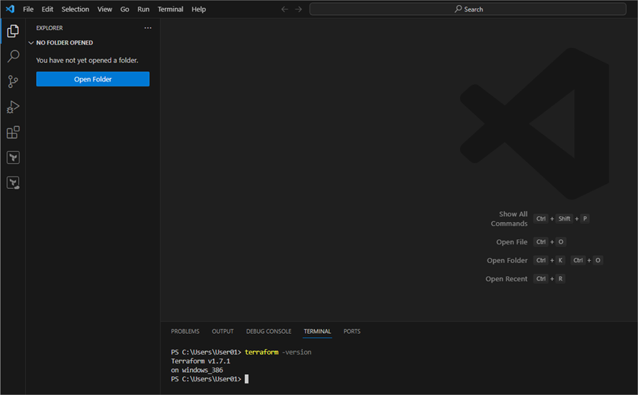This screenshot has height=395, width=638.
Task: Open Explorer views and more actions menu
Action: (148, 27)
